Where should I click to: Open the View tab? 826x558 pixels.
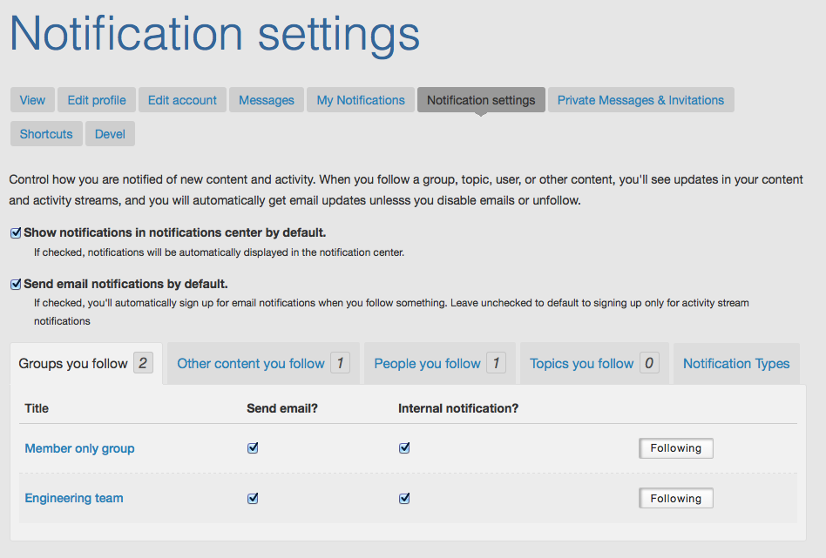point(31,99)
